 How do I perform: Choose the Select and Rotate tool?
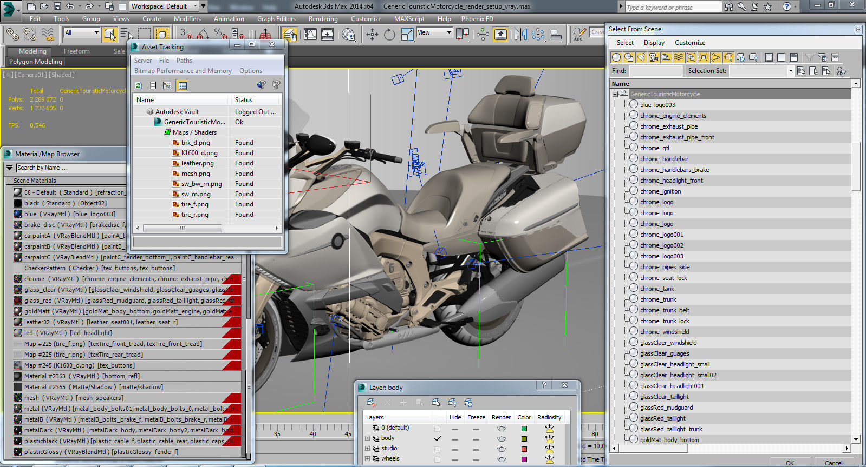click(x=389, y=35)
